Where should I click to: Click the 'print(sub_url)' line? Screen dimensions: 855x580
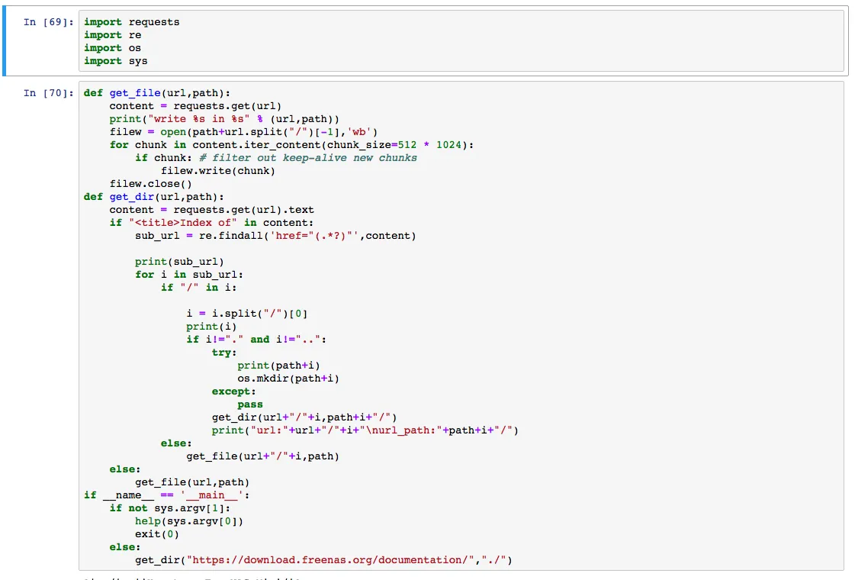click(x=179, y=262)
